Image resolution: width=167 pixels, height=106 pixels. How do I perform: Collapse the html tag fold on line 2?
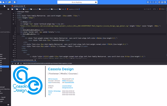pyautogui.click(x=14, y=14)
